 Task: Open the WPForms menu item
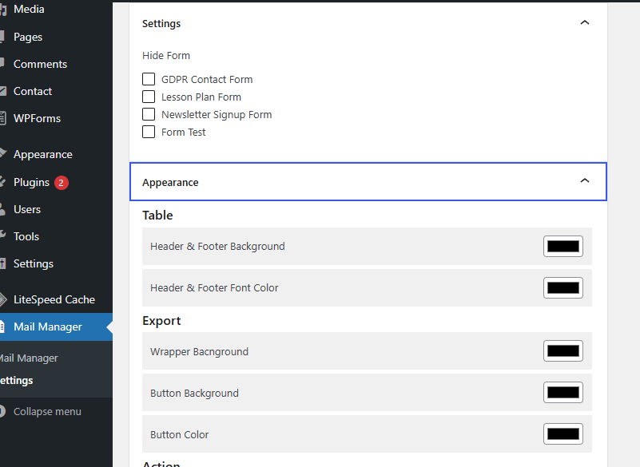click(x=37, y=118)
